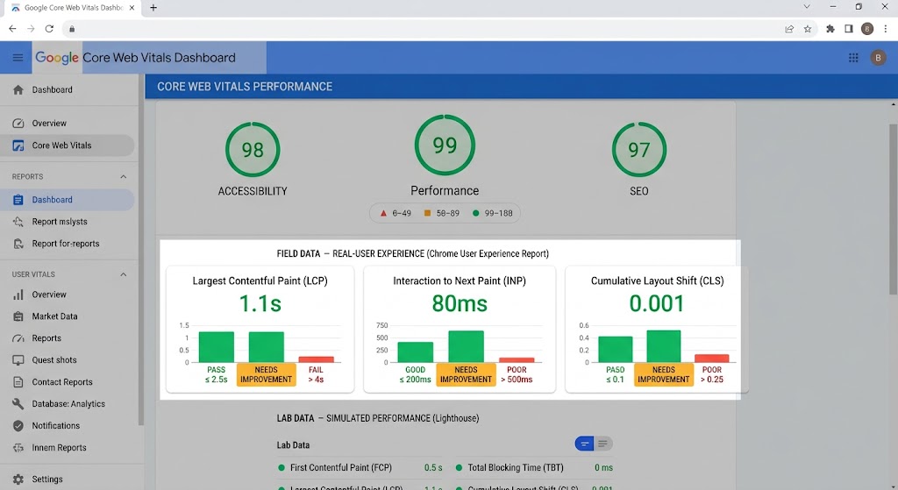Screen dimensions: 898x490
Task: Switch Lab Data to expanded list view
Action: (x=603, y=444)
